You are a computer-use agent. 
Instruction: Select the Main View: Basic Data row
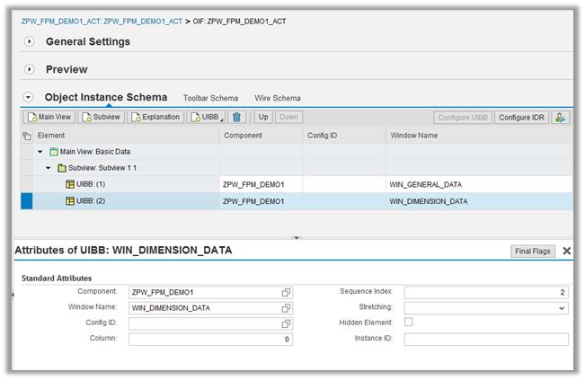(x=297, y=152)
